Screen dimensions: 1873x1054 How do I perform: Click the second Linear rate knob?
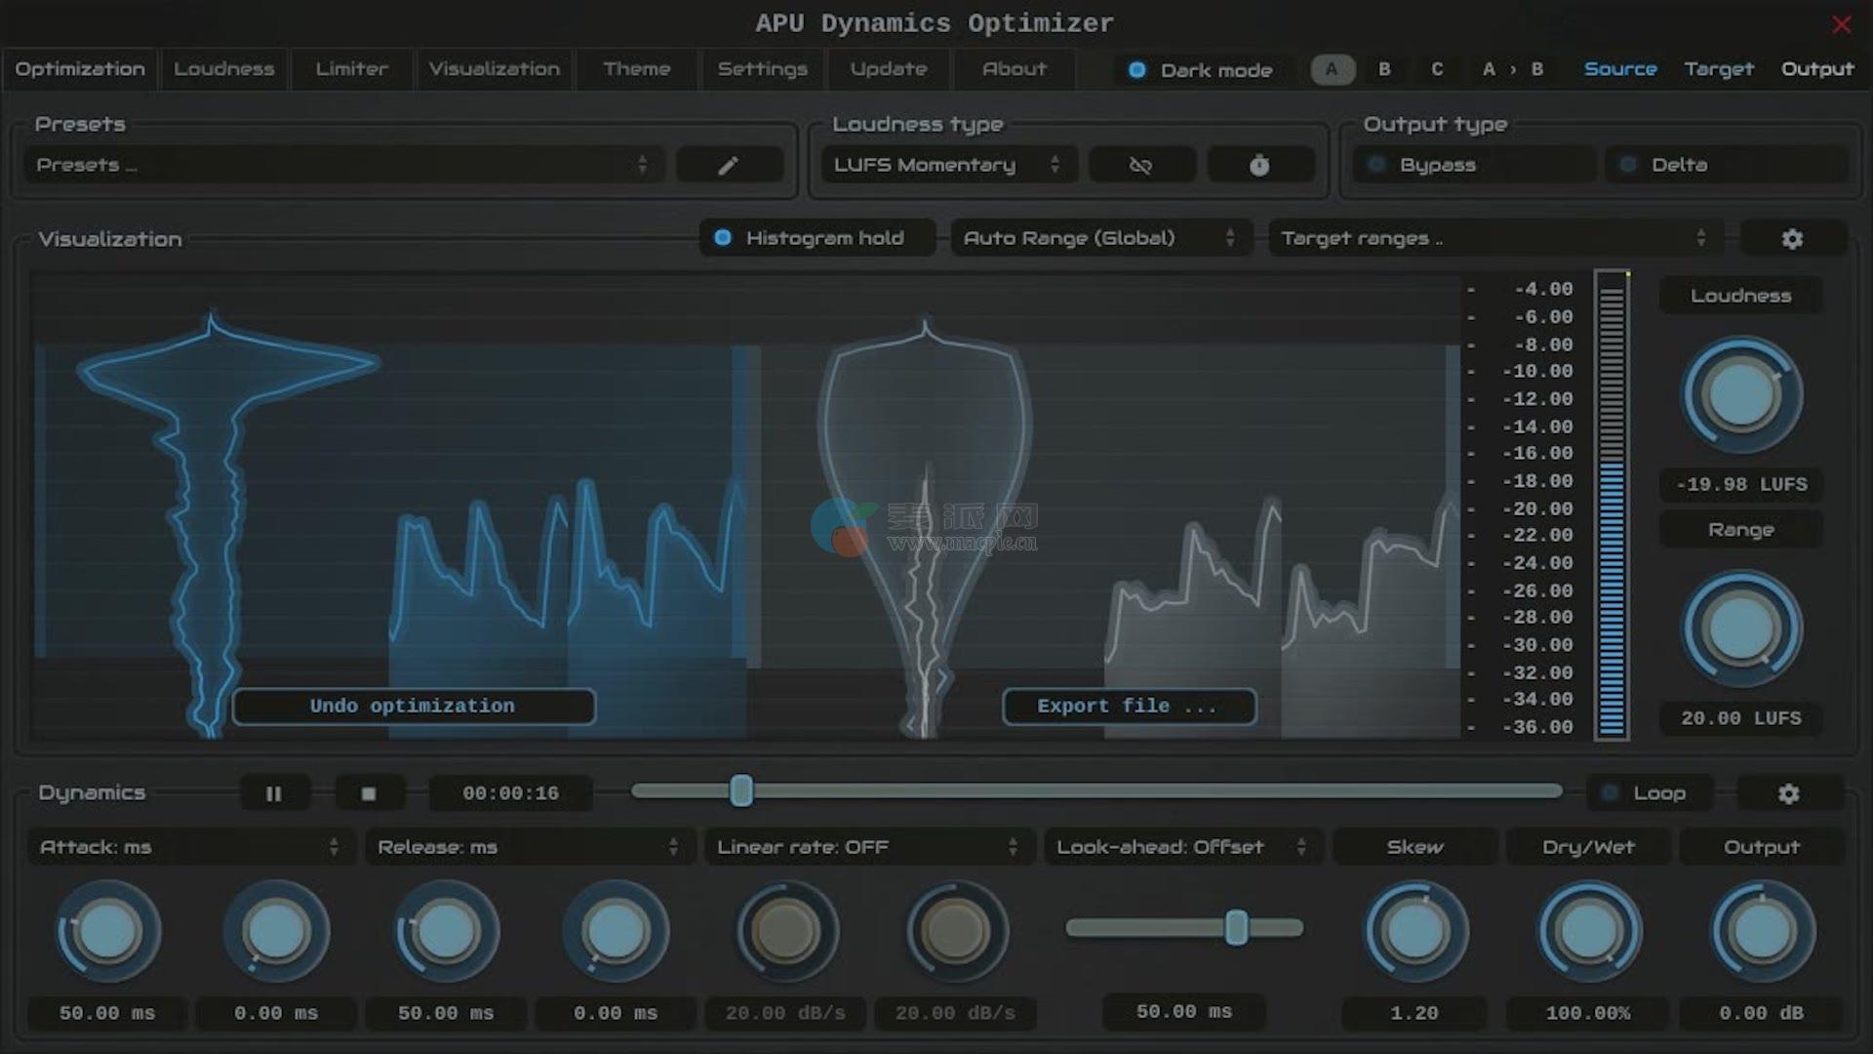(956, 931)
